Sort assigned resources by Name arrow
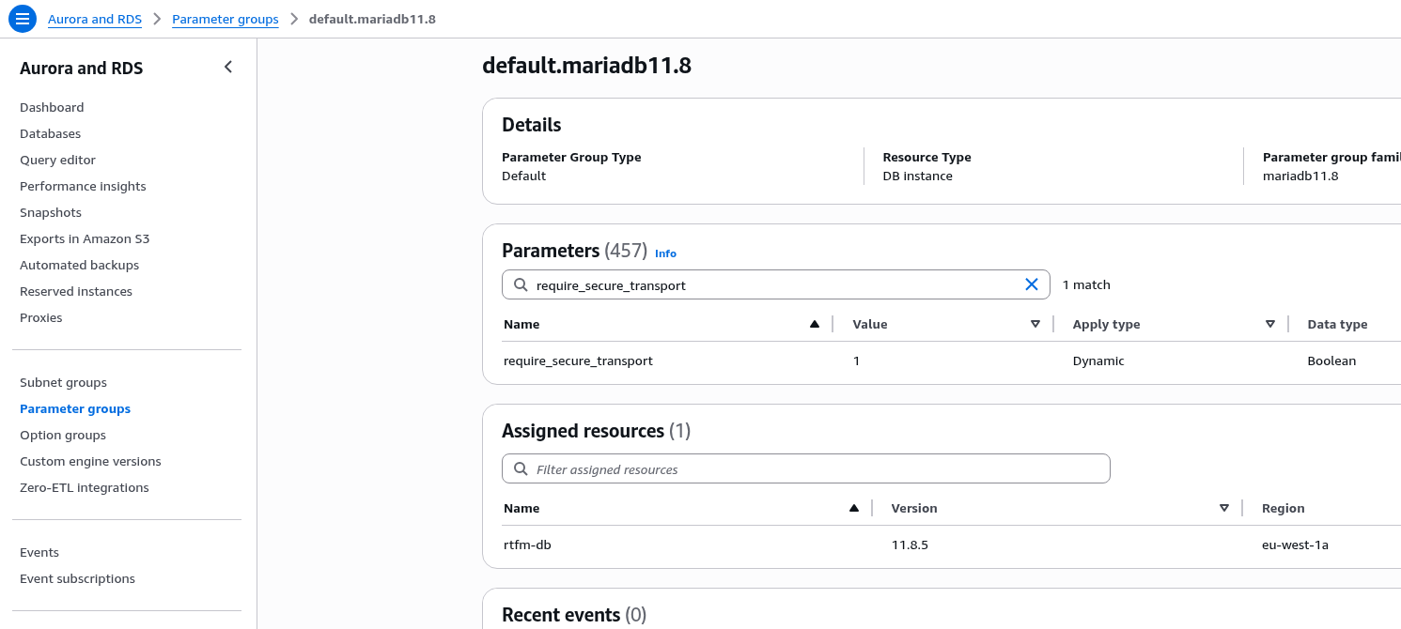Screen dimensions: 1401x629 click(x=853, y=508)
